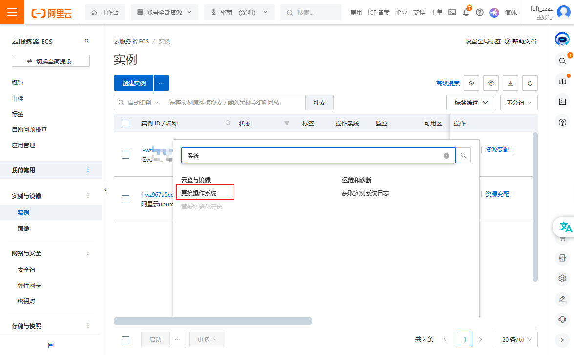Click the horizontal scrollbar under the table

[213, 321]
